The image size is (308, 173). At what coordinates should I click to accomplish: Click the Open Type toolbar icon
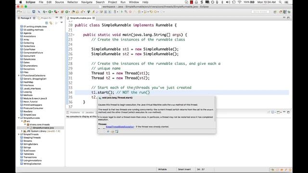point(73,12)
